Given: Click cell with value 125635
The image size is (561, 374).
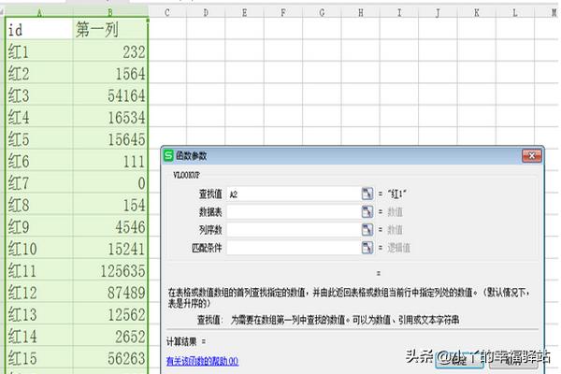Looking at the screenshot, I should 110,271.
